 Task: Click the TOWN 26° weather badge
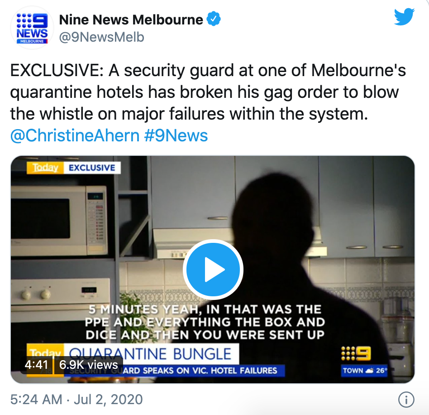[x=365, y=370]
